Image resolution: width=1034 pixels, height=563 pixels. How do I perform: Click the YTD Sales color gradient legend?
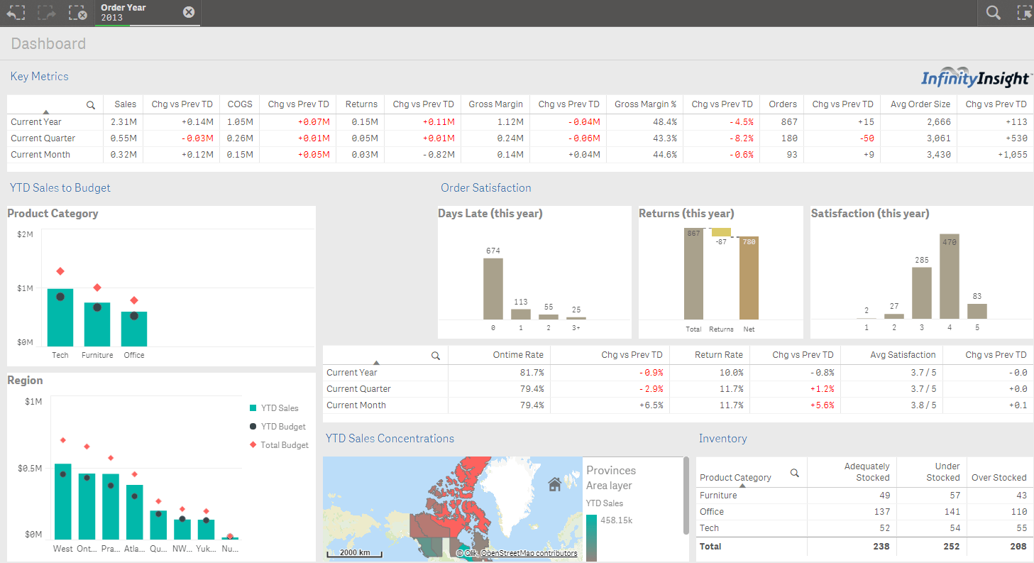(x=591, y=537)
